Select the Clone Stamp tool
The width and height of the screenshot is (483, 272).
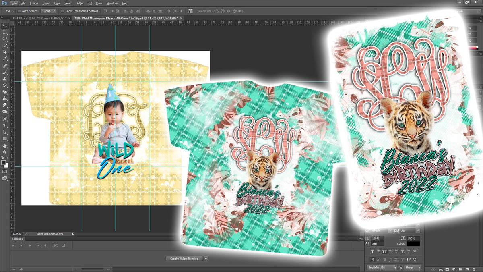click(x=5, y=80)
